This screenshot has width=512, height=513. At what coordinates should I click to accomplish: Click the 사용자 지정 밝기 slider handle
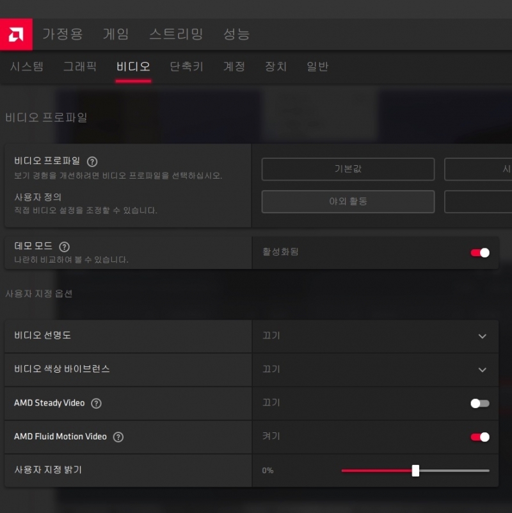click(415, 471)
